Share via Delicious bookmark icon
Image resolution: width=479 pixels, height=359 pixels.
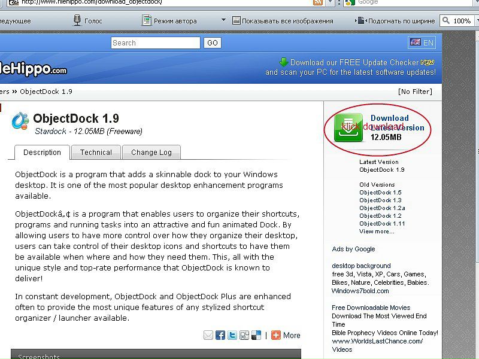coord(256,336)
